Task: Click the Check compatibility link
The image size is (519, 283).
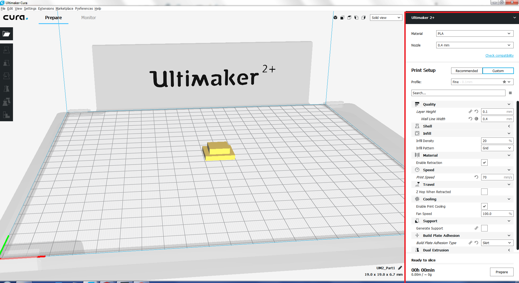Action: (499, 55)
